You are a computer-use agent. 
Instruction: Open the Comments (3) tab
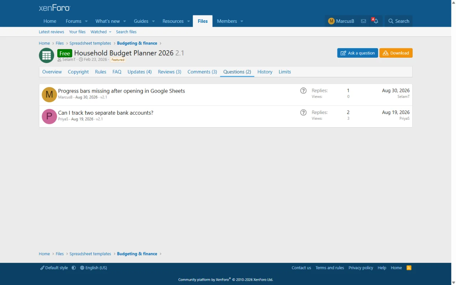202,72
